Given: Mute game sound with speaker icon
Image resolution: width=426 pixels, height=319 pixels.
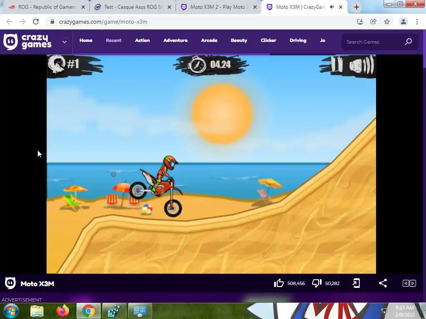Looking at the screenshot, I should point(362,65).
